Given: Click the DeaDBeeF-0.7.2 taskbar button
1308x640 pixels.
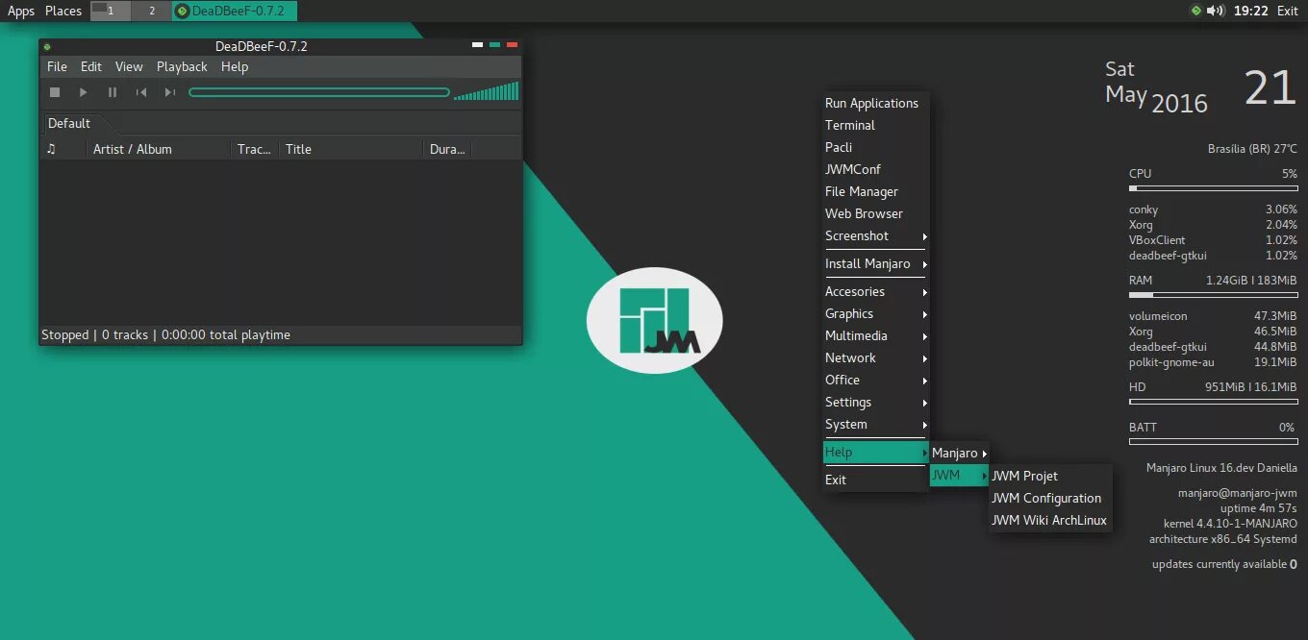Looking at the screenshot, I should [x=235, y=11].
